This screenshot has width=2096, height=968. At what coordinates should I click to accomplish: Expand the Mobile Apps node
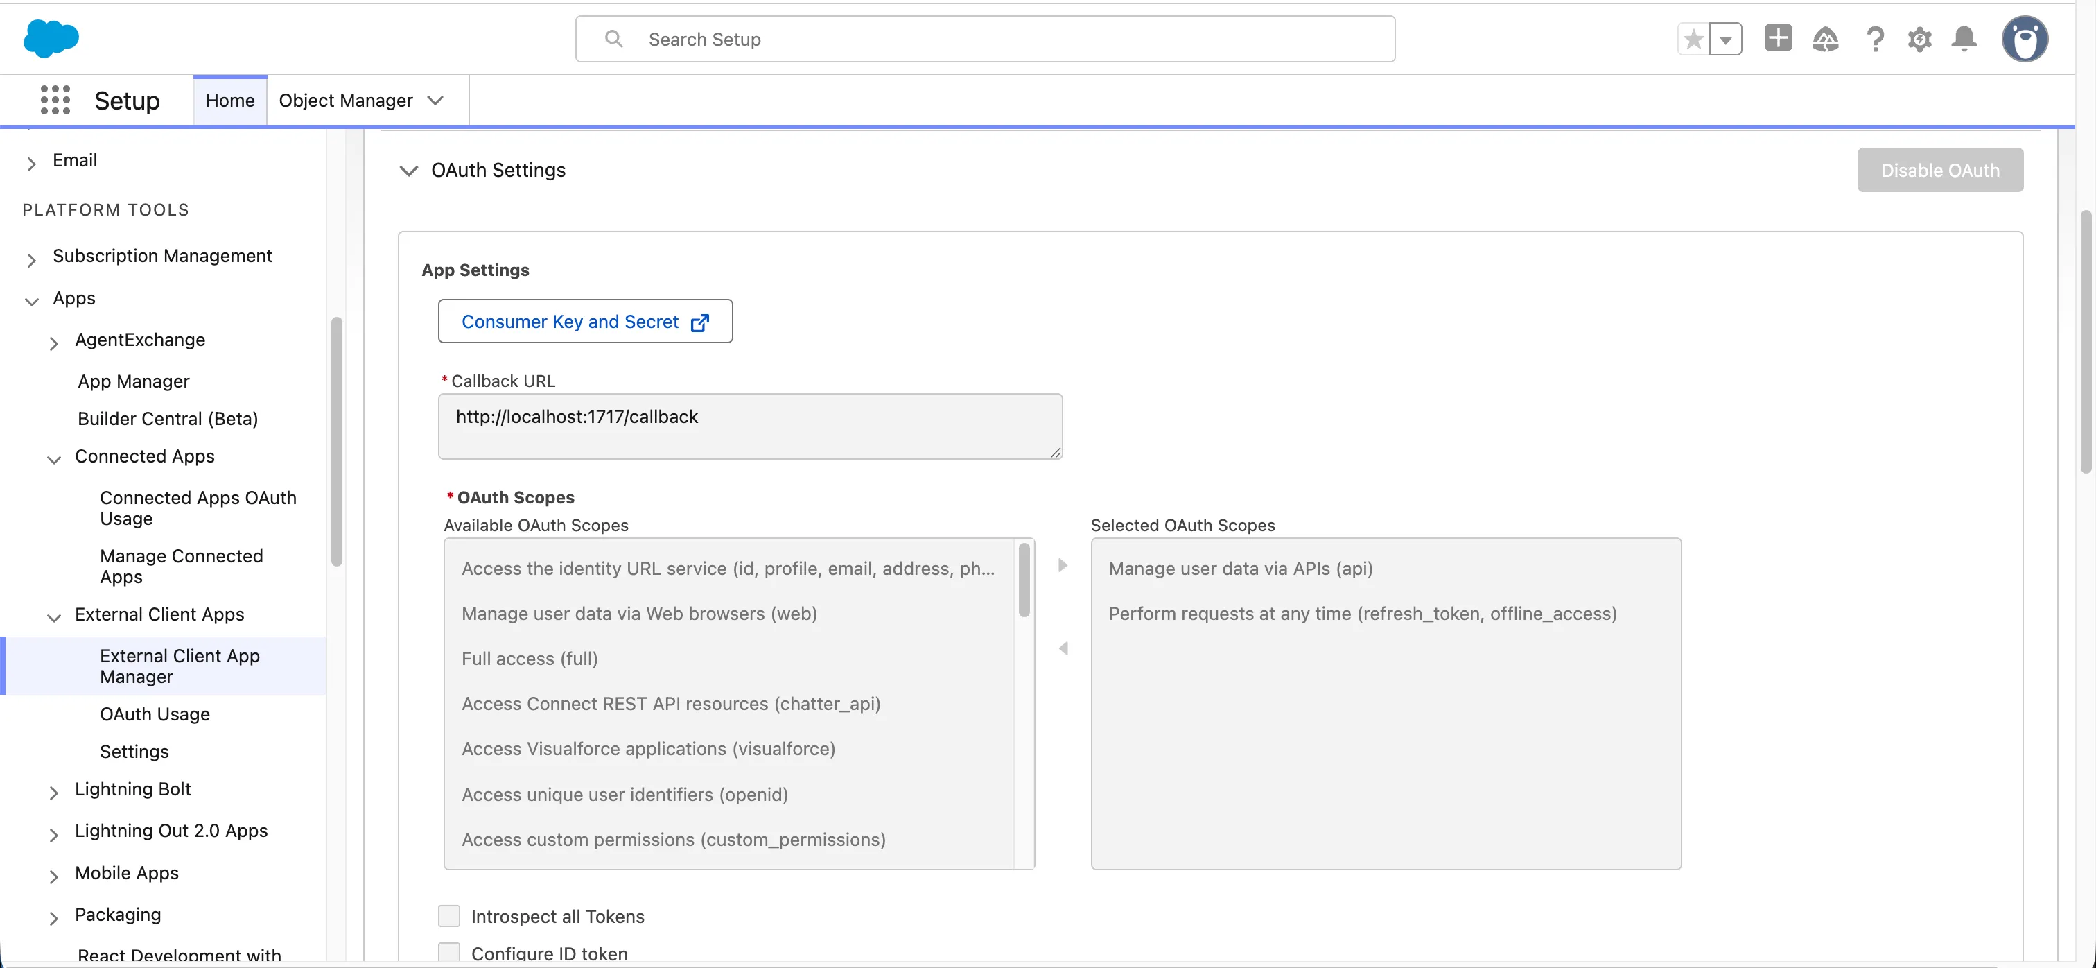[x=53, y=876]
